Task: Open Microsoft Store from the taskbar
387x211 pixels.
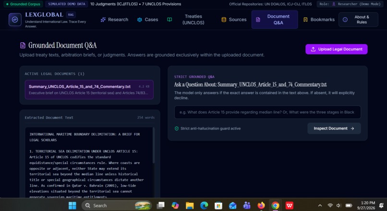Action: click(218, 205)
